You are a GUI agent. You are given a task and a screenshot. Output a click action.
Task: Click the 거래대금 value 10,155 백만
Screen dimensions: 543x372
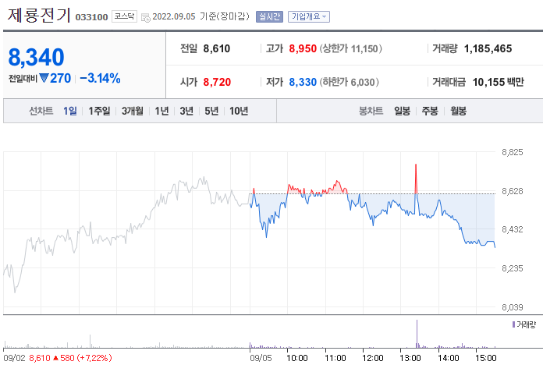click(498, 83)
